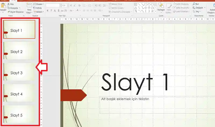Viewport: 215px width, 127px height.
Task: Select the Slayt 3 thumbnail
Action: click(x=19, y=72)
